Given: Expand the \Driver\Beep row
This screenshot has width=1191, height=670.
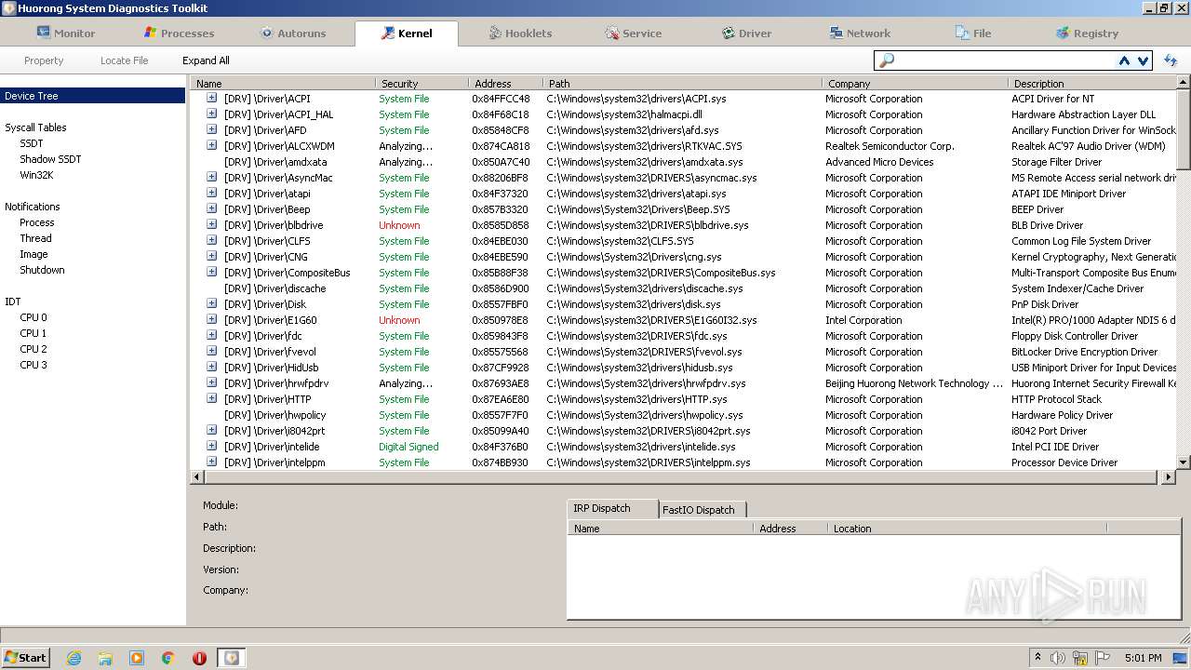Looking at the screenshot, I should click(x=212, y=208).
